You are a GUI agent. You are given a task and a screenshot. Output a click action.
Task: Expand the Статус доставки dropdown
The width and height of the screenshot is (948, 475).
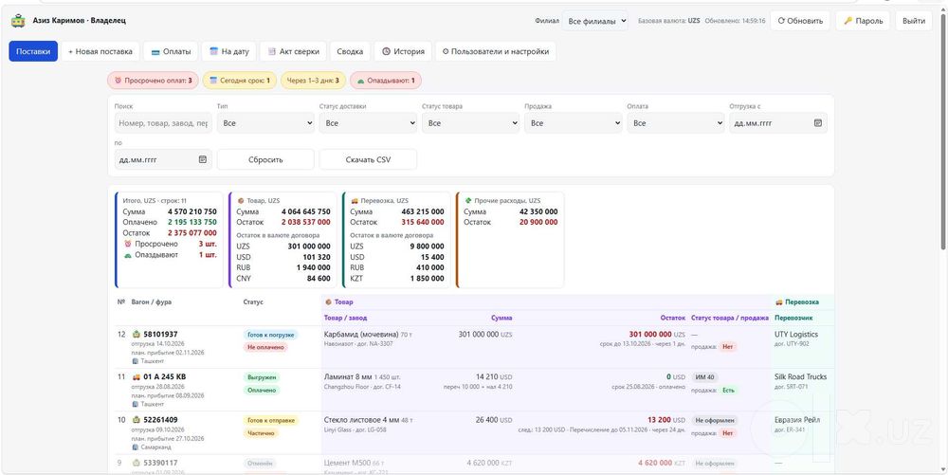[368, 122]
